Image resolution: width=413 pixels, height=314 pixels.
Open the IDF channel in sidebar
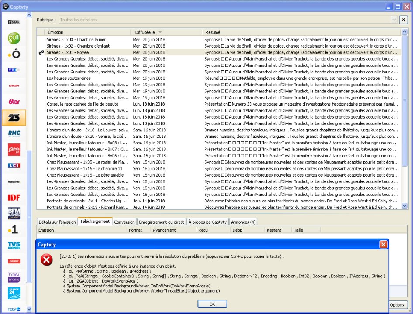[14, 198]
